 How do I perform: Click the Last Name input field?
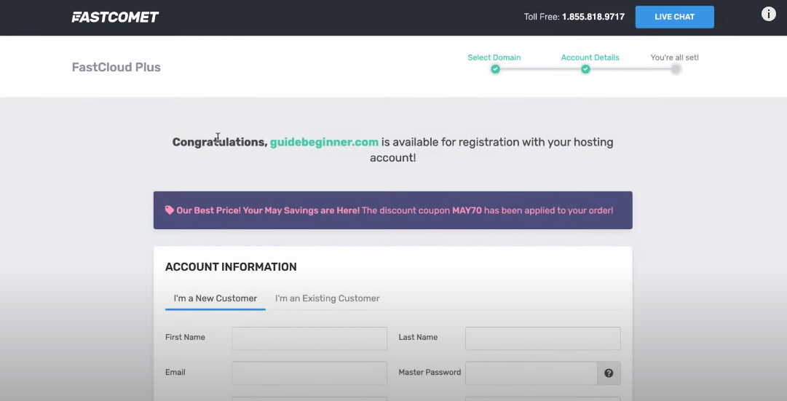coord(543,338)
